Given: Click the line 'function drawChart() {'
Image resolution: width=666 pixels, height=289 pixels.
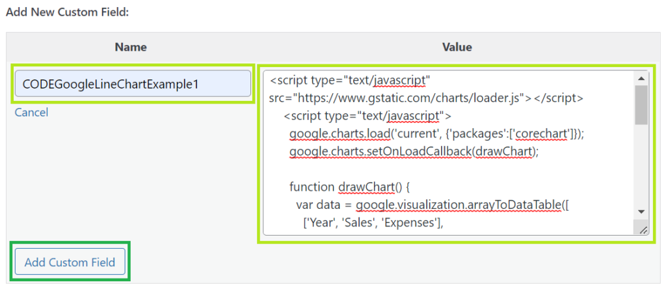Looking at the screenshot, I should point(349,187).
